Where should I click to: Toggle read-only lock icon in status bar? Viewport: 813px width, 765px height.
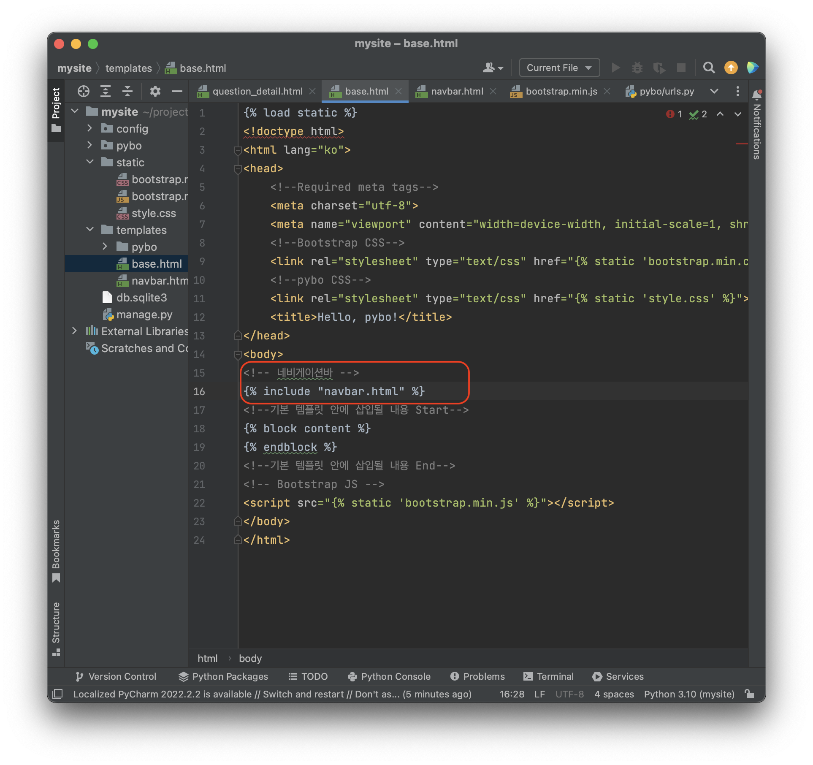pos(750,694)
